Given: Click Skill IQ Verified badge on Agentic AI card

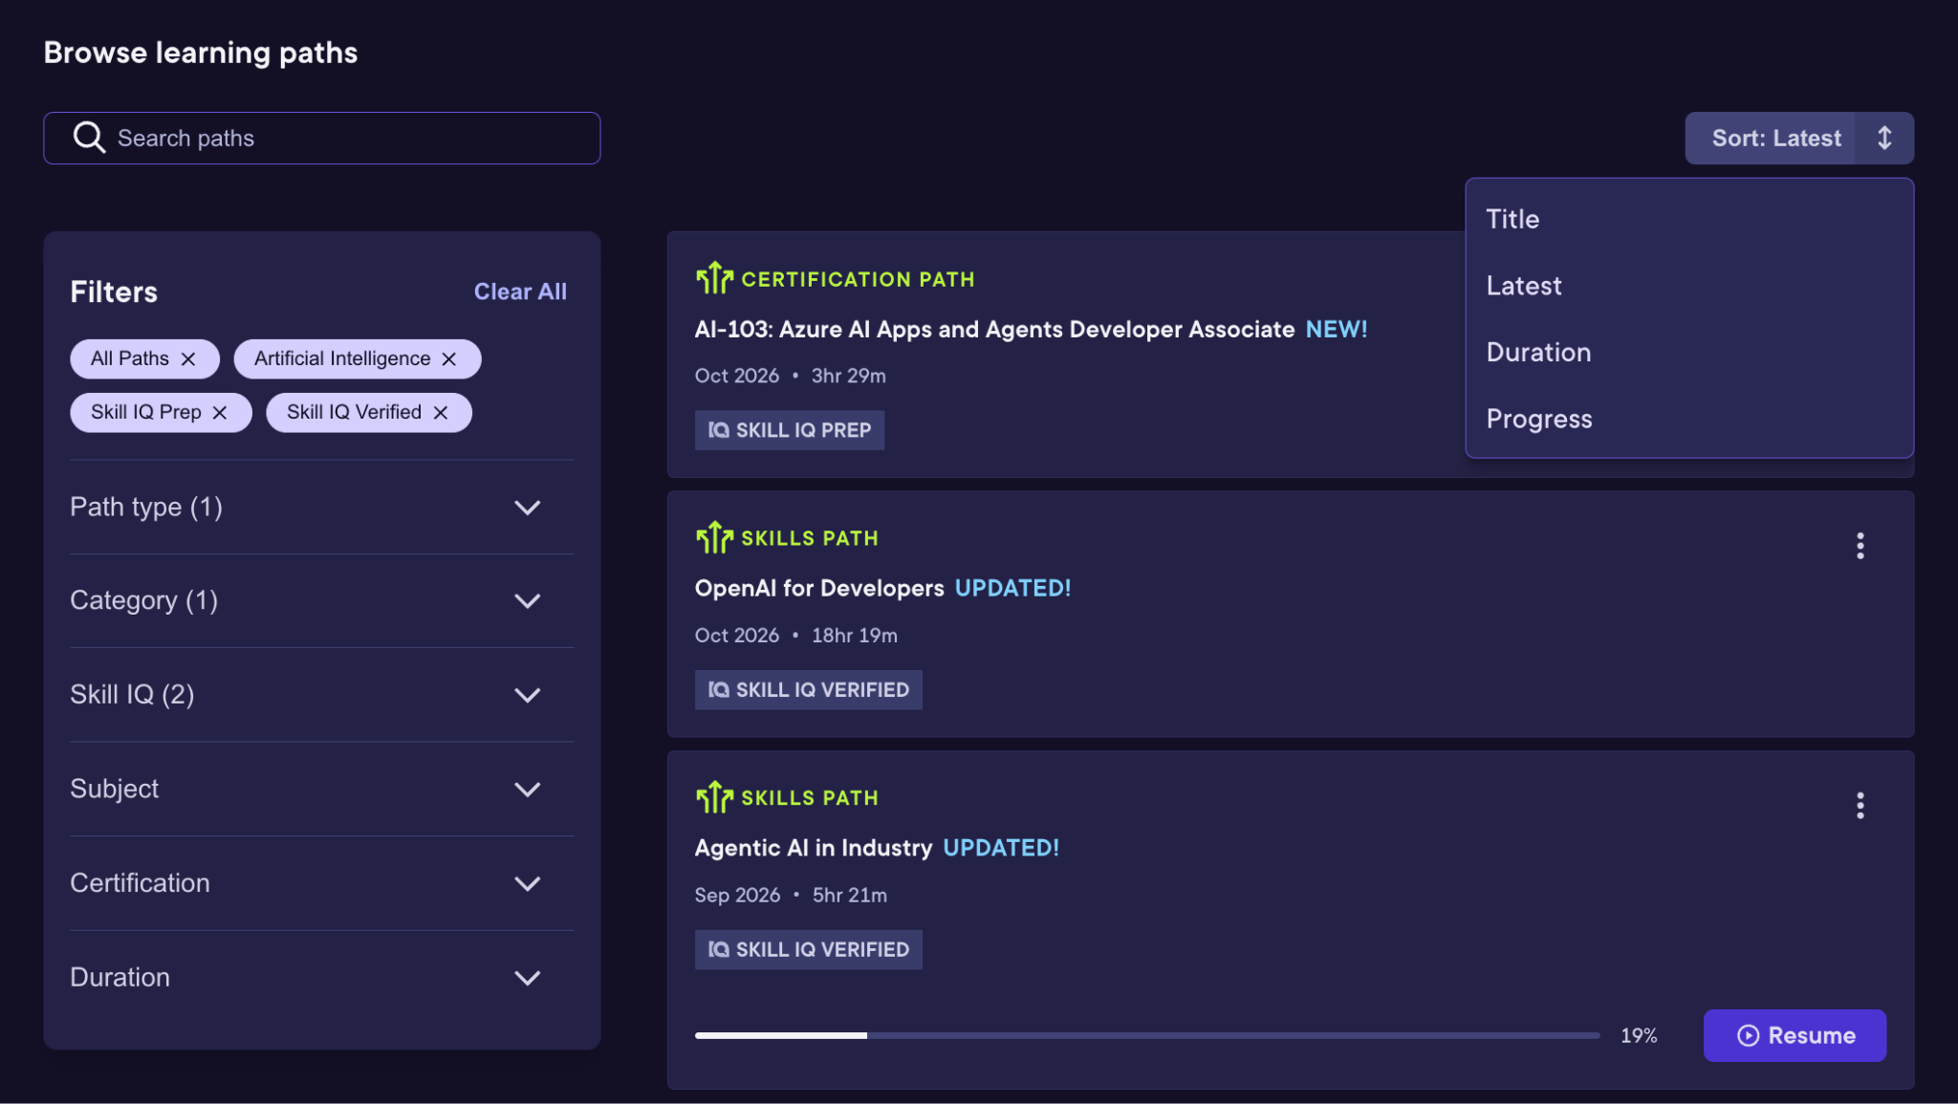Looking at the screenshot, I should pos(809,950).
